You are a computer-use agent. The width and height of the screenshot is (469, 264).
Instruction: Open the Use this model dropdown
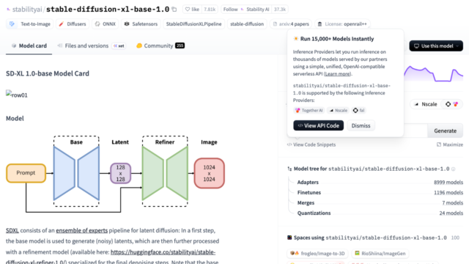point(436,45)
